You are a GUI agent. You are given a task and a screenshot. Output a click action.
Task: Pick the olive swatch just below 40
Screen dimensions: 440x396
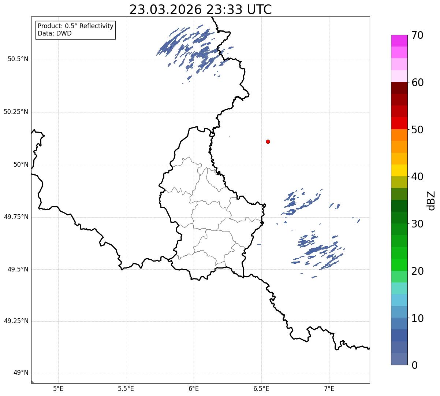coord(399,182)
